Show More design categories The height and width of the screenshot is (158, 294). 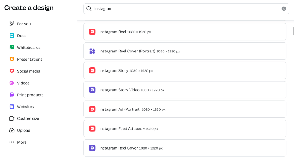coord(22,142)
